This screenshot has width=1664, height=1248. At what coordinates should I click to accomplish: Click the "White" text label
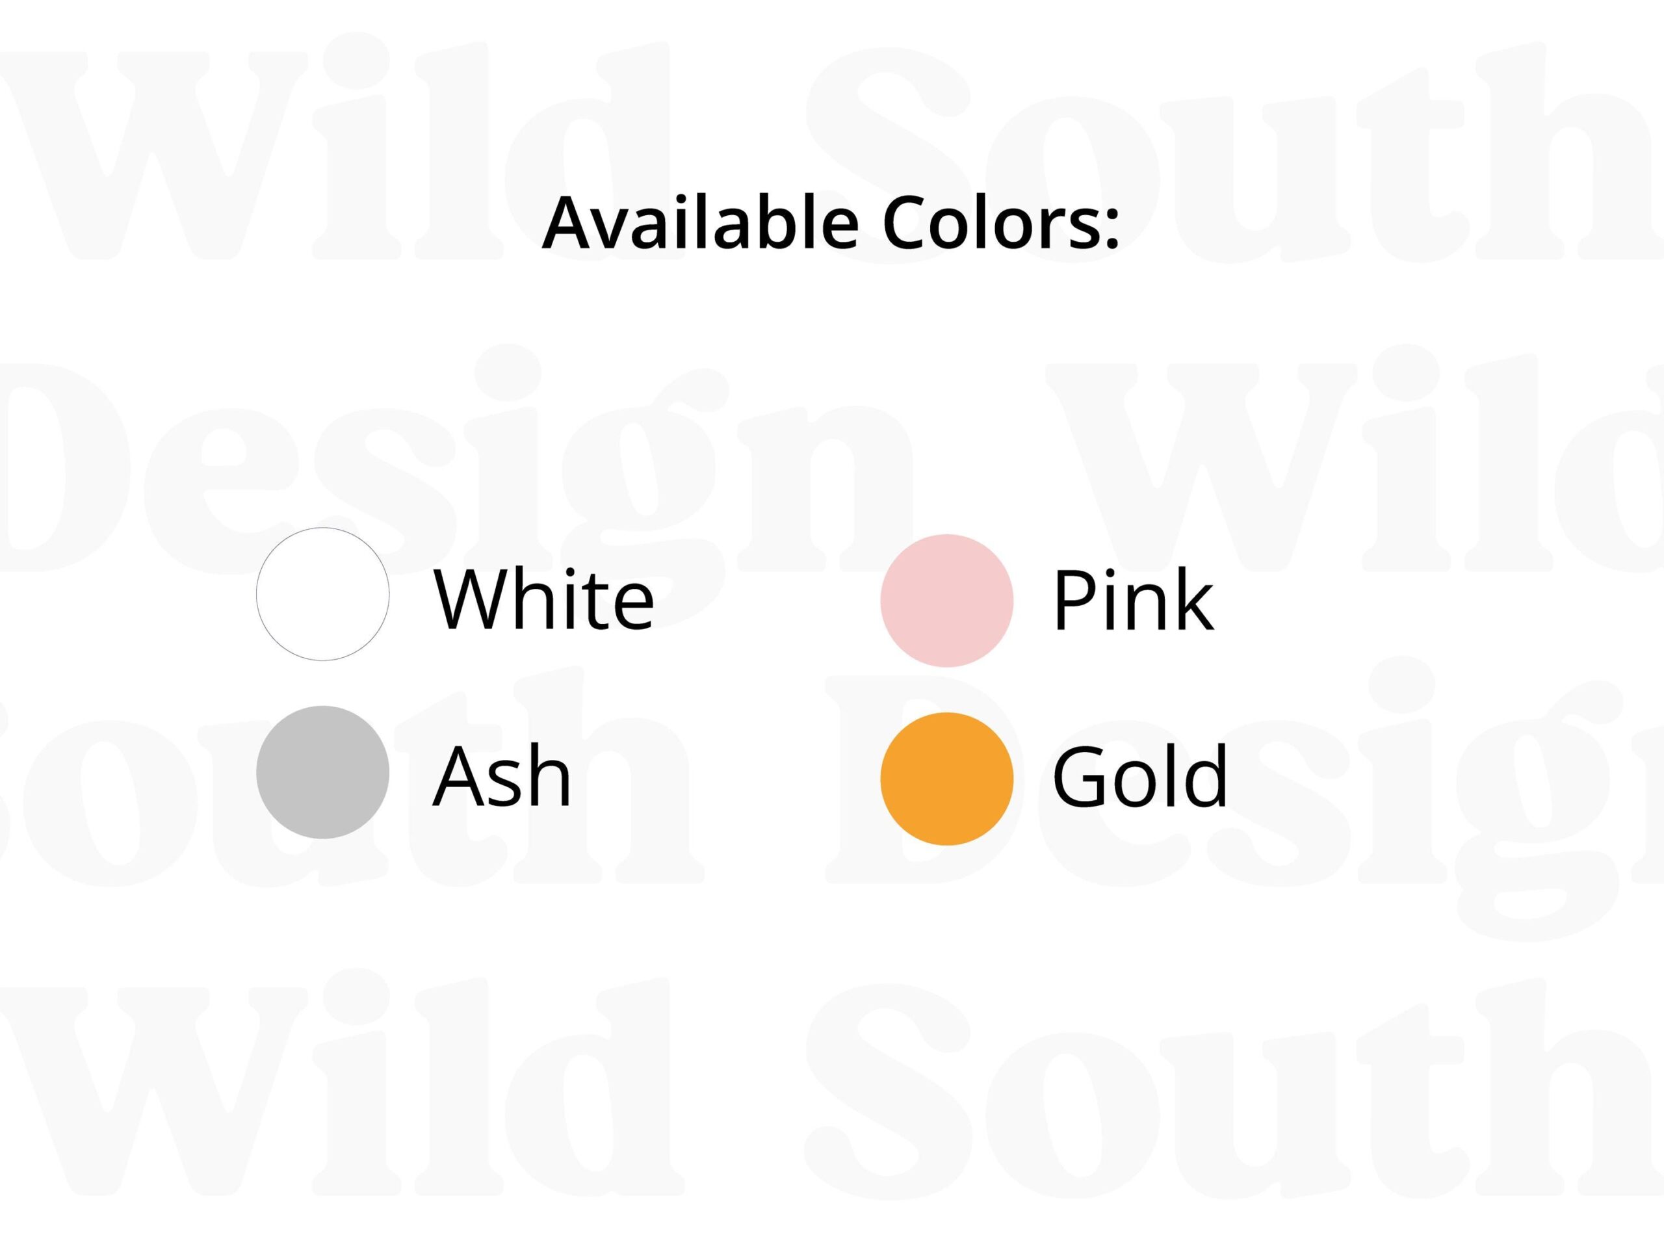point(544,599)
